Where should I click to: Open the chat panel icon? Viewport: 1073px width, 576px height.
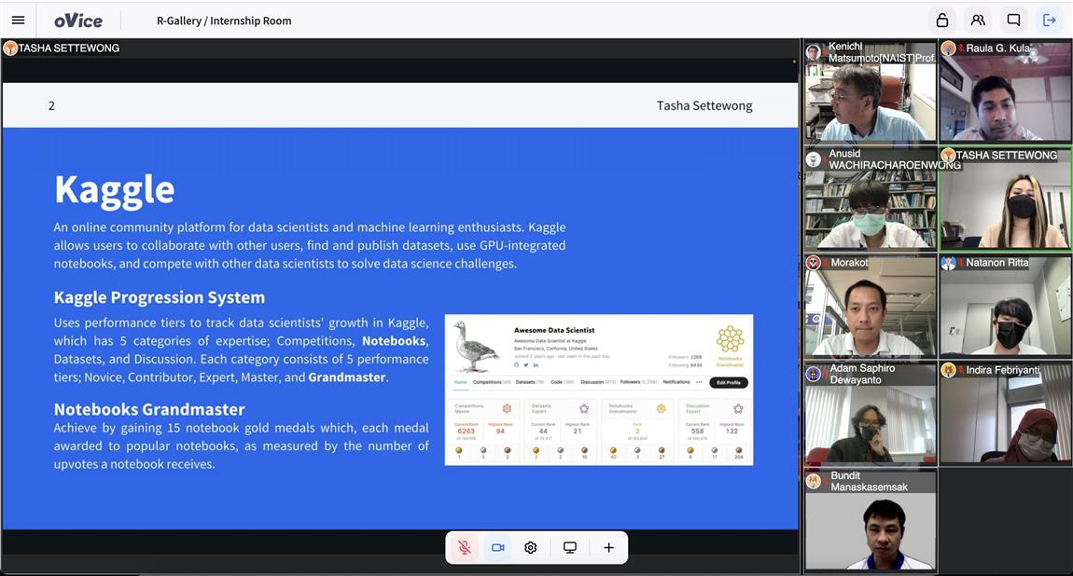(1013, 20)
